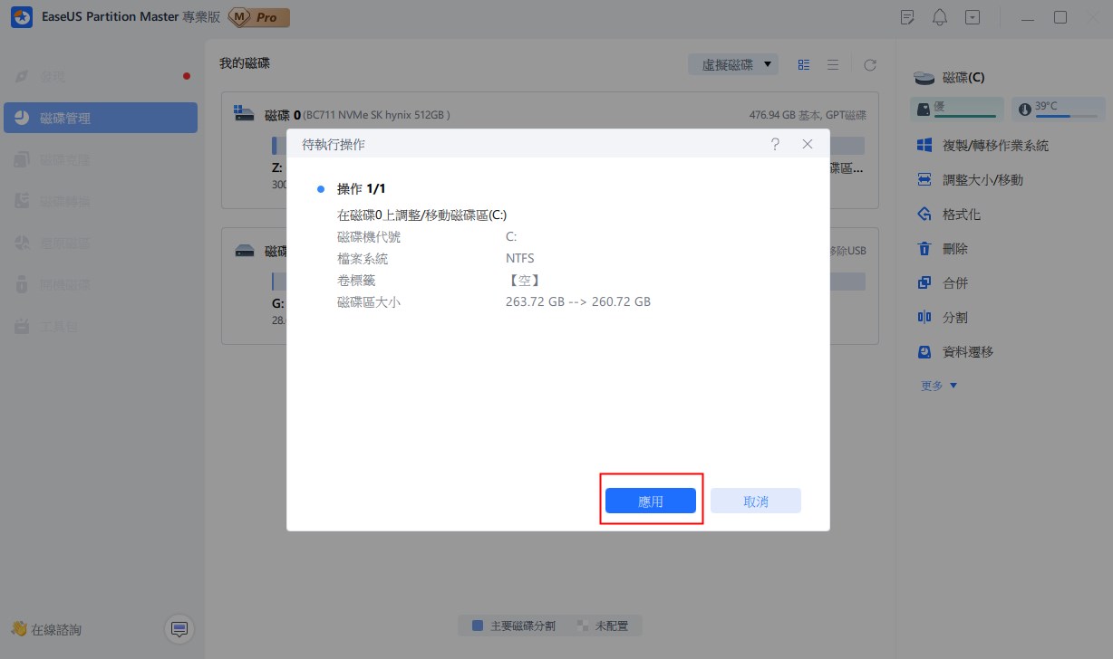Select the 刪除 trash icon
This screenshot has height=659, width=1113.
[x=924, y=249]
